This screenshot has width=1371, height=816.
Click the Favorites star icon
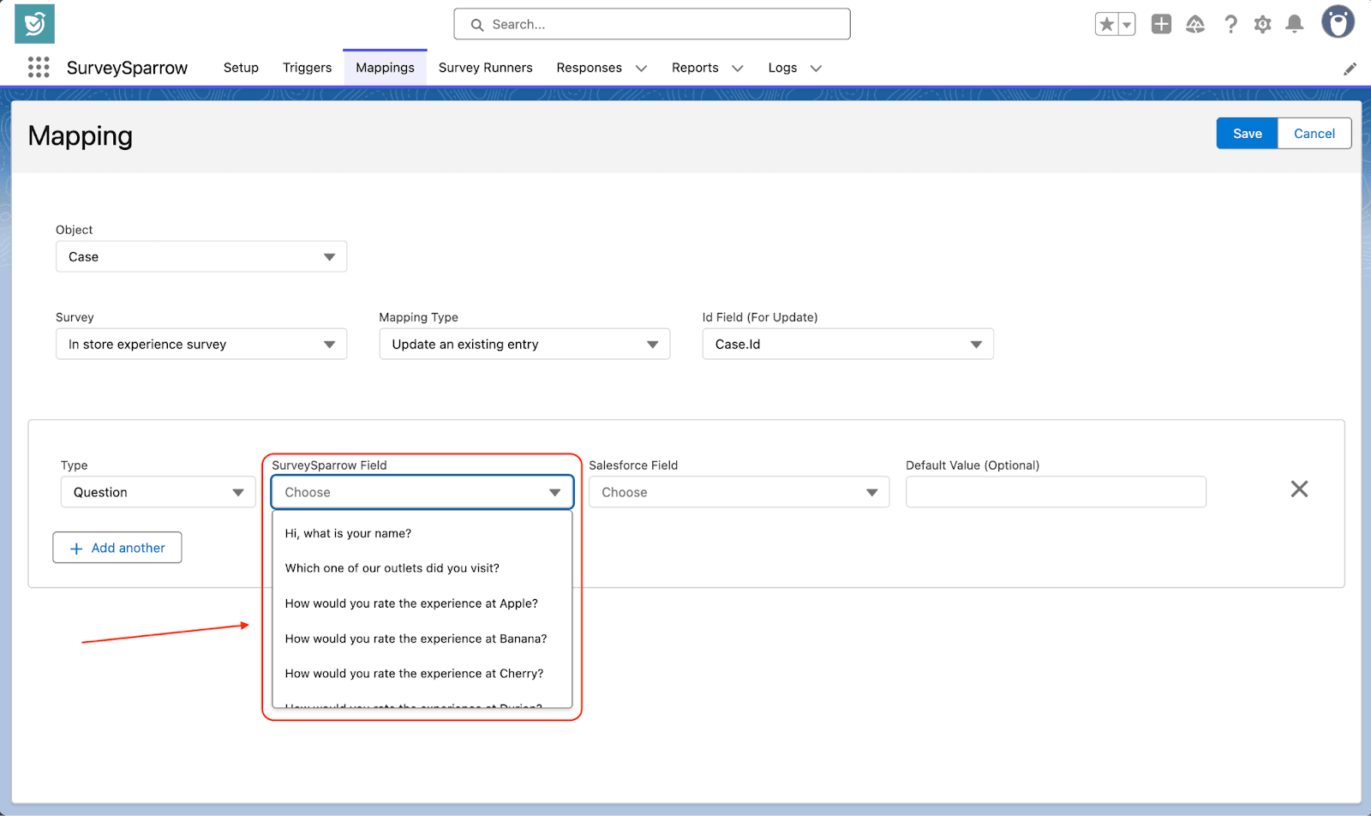pos(1106,24)
